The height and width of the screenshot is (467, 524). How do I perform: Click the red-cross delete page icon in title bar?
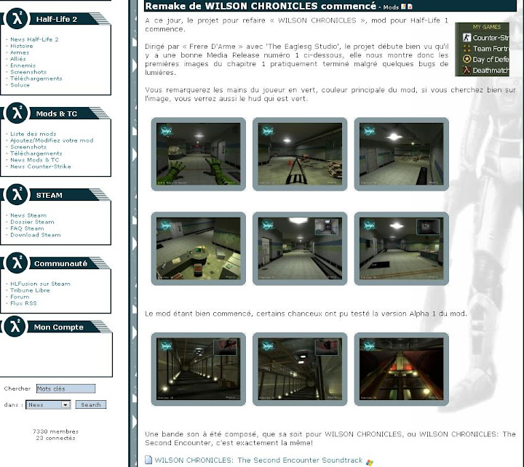[410, 7]
